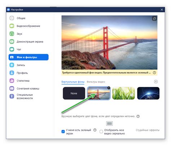
Task: Open the Студийные эффекты link
Action: pos(148,130)
